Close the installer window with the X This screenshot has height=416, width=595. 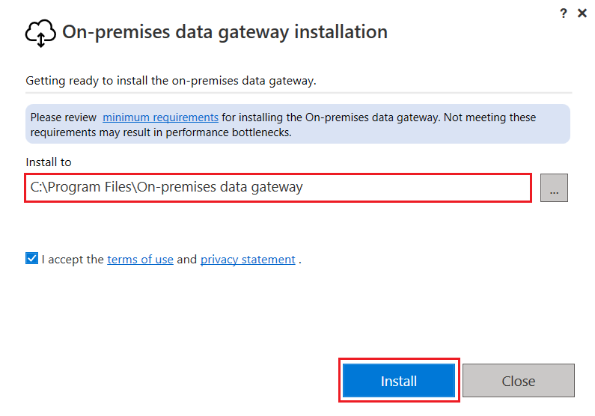(x=582, y=13)
